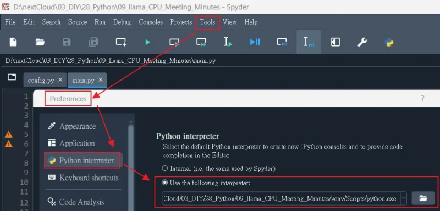Screen dimensions: 440x211
Task: Open the Consoles menu
Action: (151, 22)
